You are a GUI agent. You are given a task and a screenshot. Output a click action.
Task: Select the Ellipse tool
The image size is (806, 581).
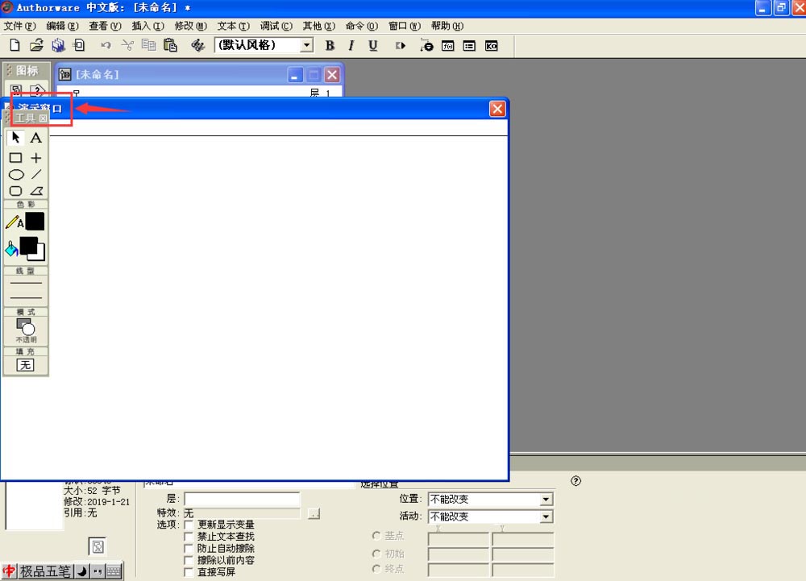[x=16, y=175]
